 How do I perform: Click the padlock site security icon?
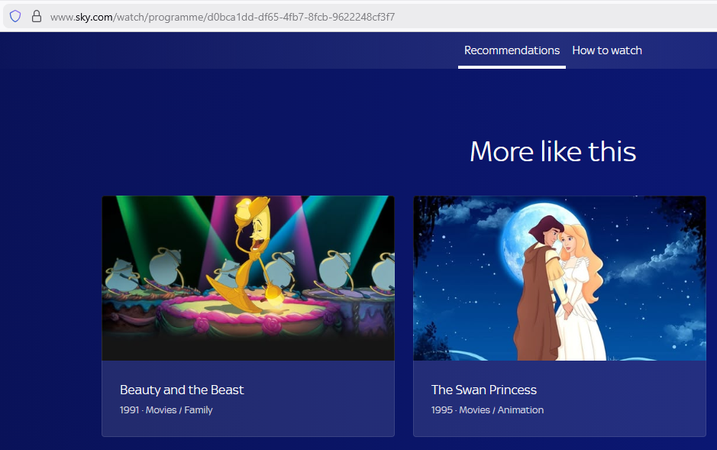click(36, 16)
